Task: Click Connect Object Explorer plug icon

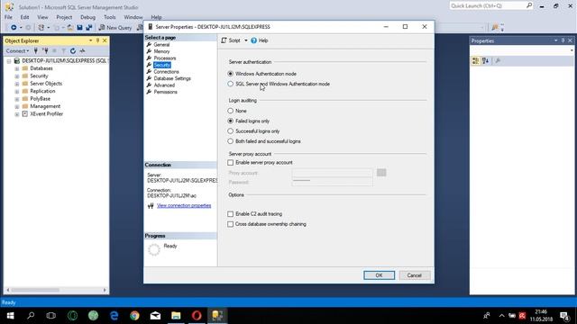Action: coord(36,50)
